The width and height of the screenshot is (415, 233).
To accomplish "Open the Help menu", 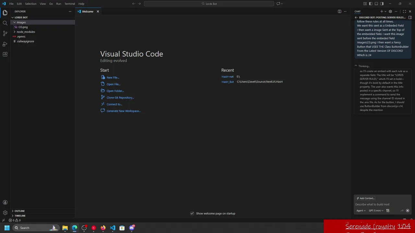I will point(81,4).
